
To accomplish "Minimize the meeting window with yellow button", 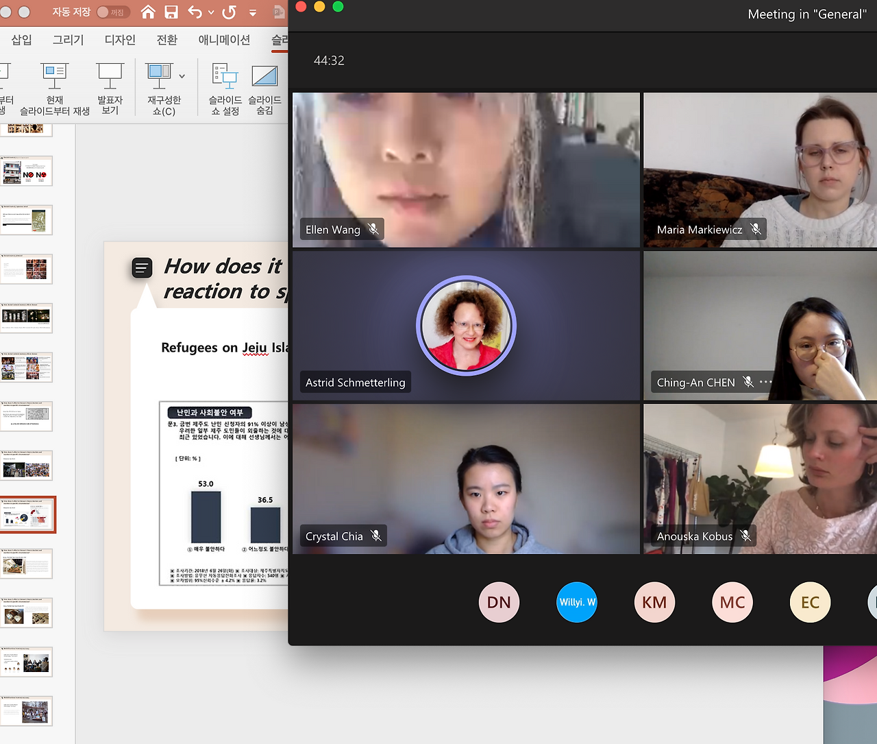I will point(319,7).
